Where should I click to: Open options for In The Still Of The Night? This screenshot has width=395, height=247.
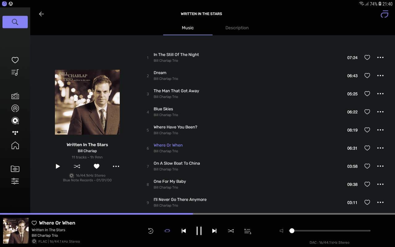(x=380, y=57)
